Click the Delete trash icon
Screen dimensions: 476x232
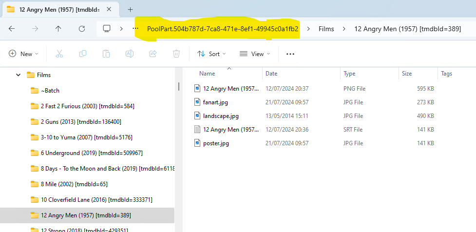(x=176, y=54)
